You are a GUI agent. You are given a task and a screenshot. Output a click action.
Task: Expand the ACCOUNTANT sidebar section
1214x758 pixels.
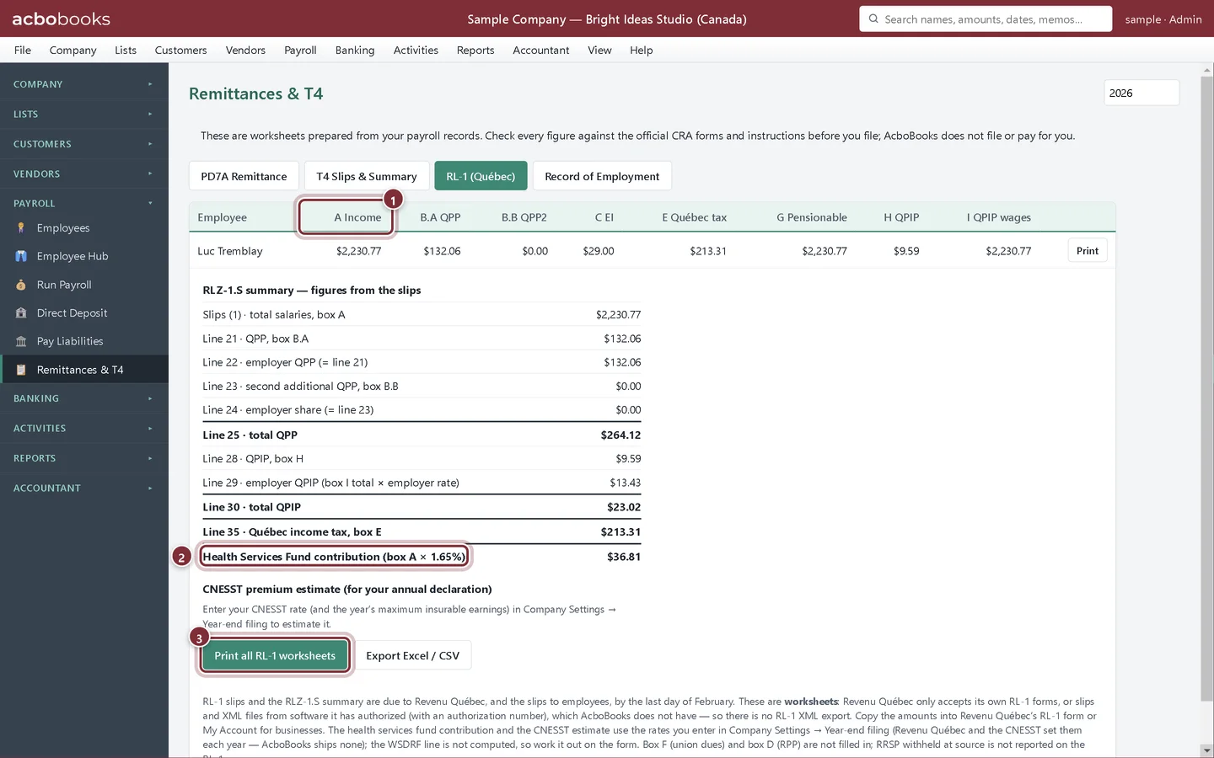[x=84, y=488]
